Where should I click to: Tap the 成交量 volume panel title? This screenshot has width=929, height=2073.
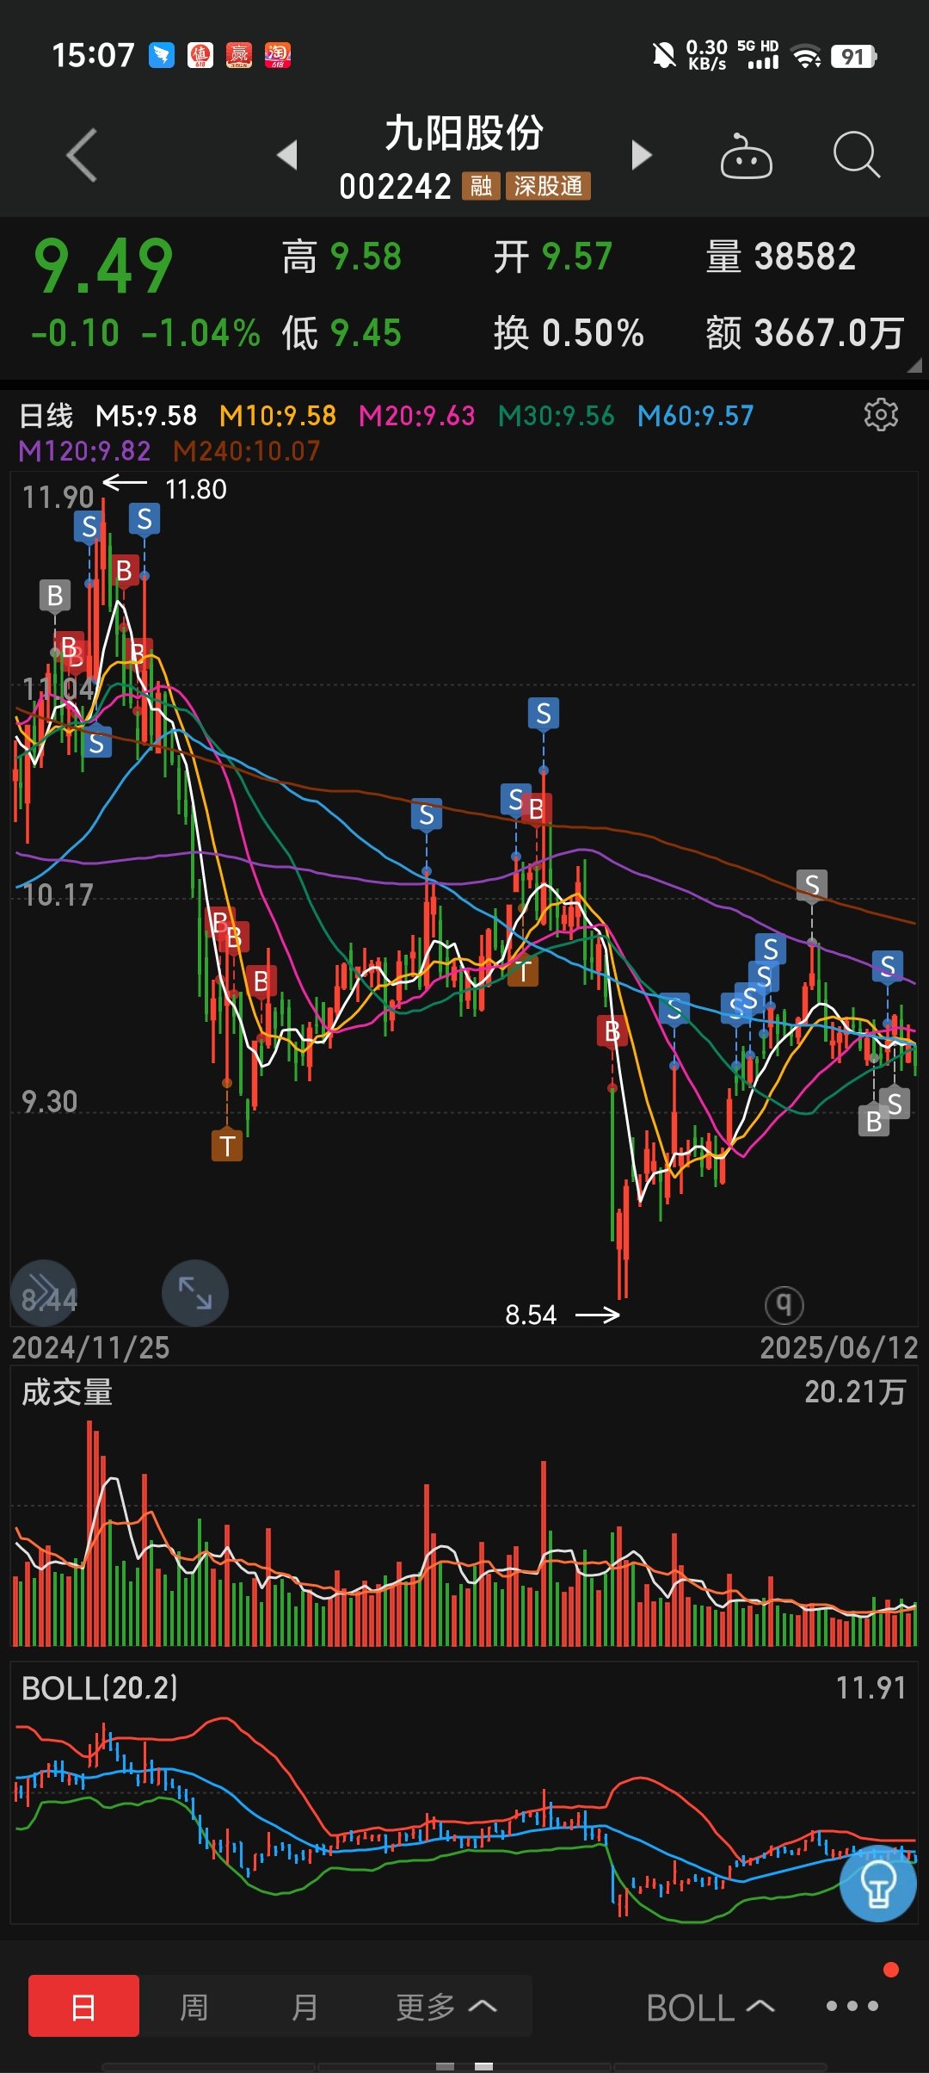pyautogui.click(x=67, y=1392)
